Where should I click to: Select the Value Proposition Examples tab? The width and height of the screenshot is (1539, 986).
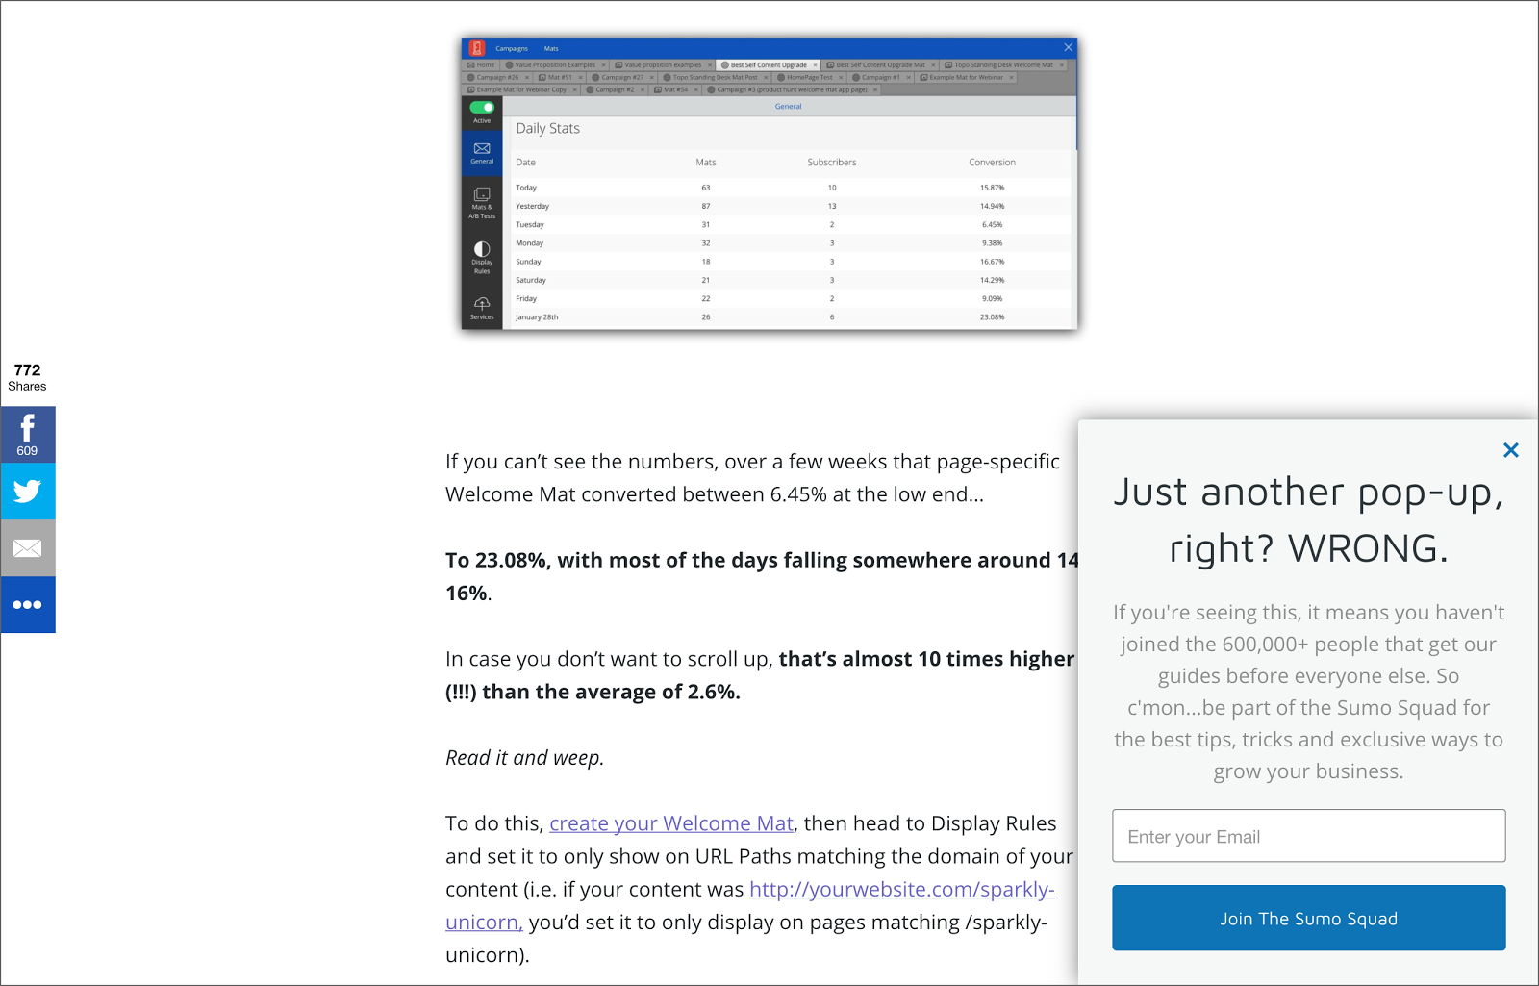point(555,65)
